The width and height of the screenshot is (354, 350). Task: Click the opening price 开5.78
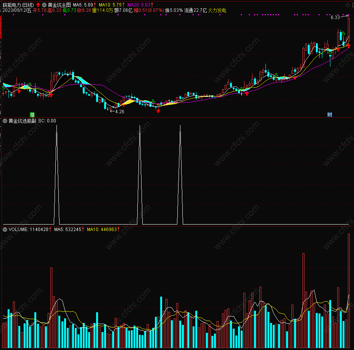click(x=40, y=10)
